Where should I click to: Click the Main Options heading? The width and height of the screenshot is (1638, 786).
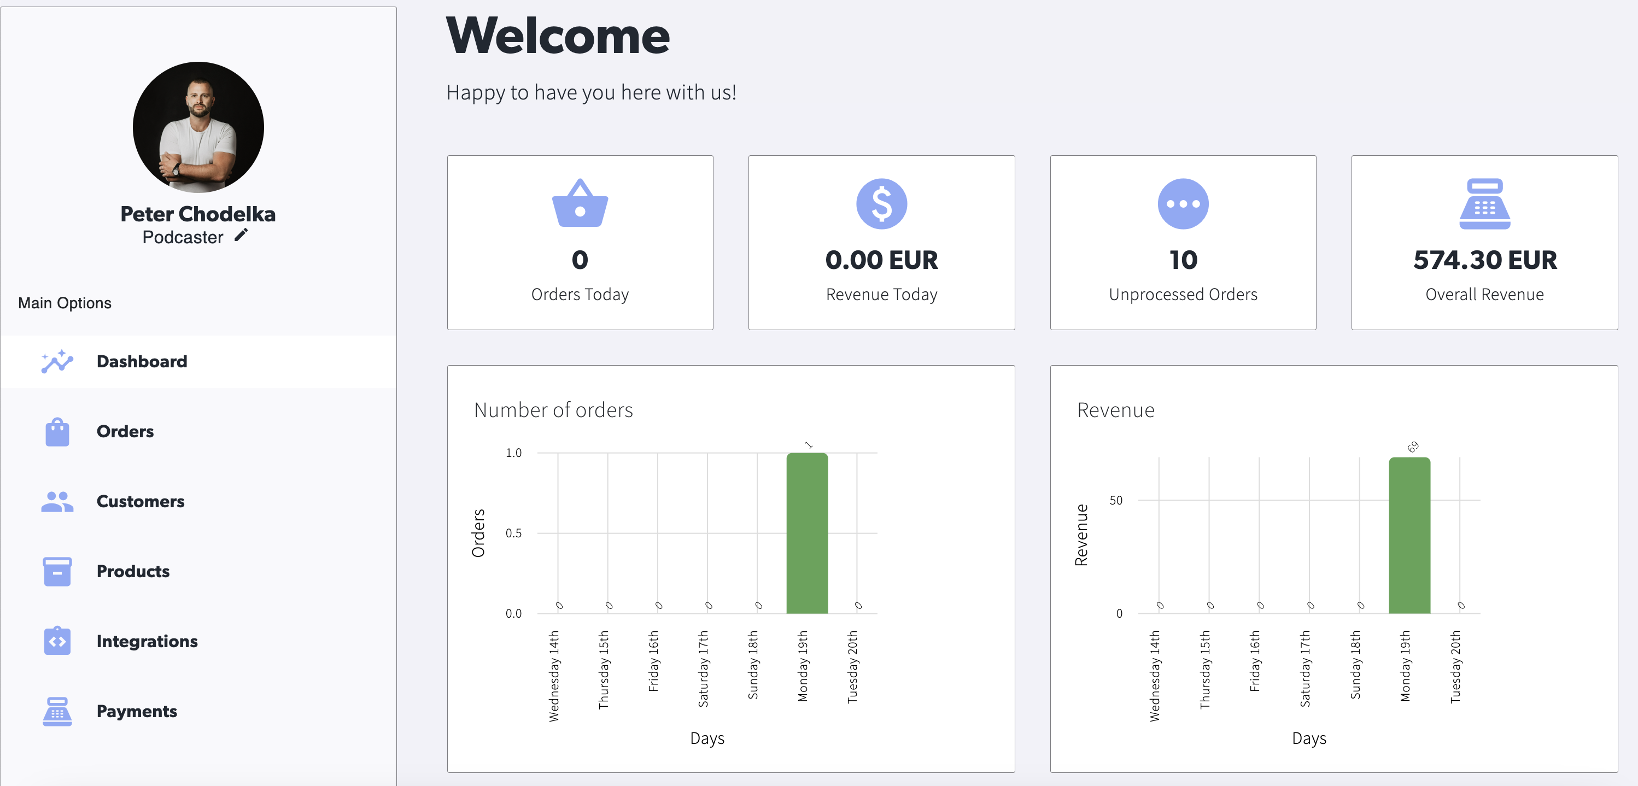click(64, 303)
